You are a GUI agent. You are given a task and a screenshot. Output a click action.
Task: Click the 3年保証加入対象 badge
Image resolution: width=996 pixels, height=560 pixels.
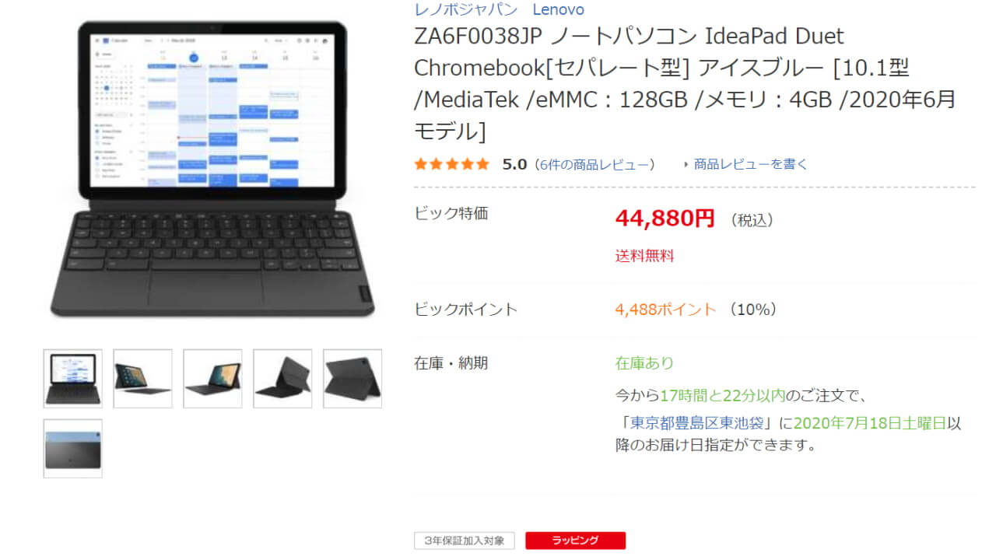(465, 541)
